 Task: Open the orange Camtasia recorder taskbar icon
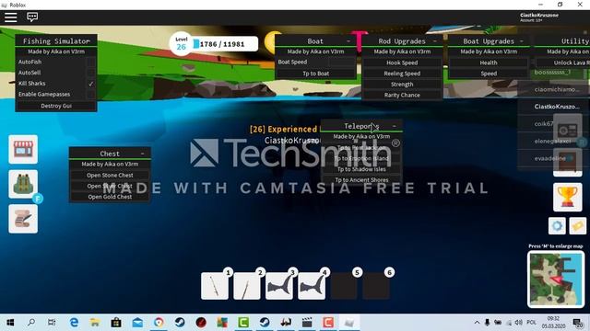[328, 323]
